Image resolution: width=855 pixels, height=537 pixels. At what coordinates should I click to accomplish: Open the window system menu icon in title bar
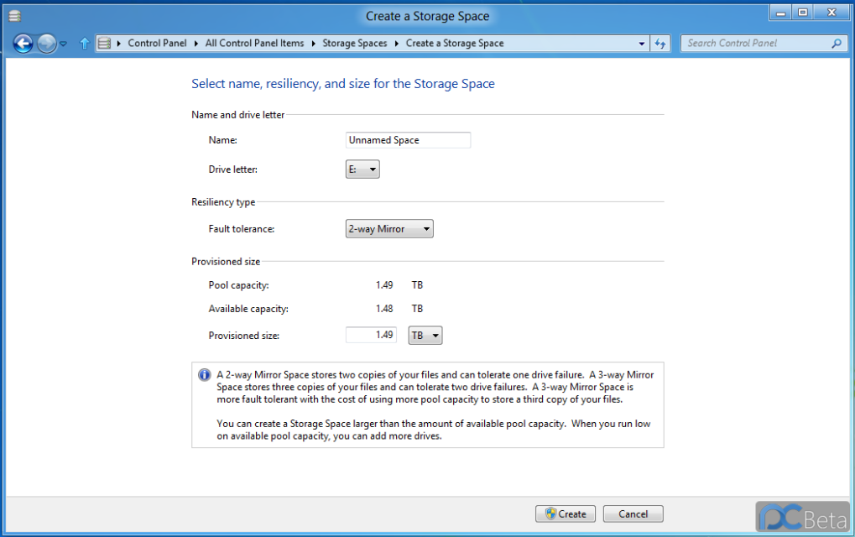(x=15, y=16)
